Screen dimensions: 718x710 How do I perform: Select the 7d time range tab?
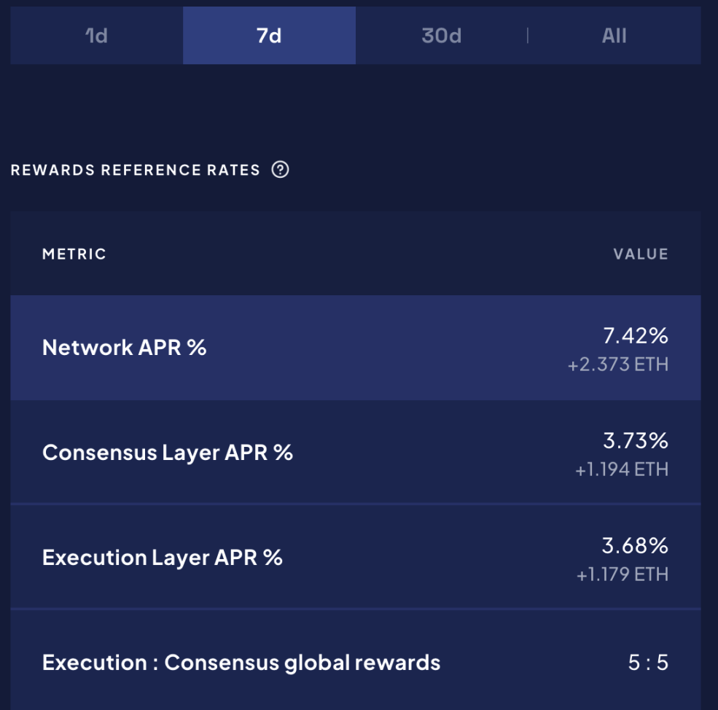pyautogui.click(x=269, y=35)
